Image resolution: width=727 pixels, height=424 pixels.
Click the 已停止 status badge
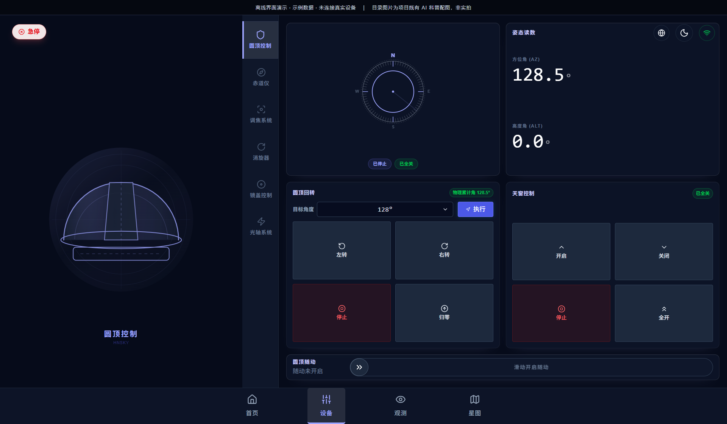(380, 164)
